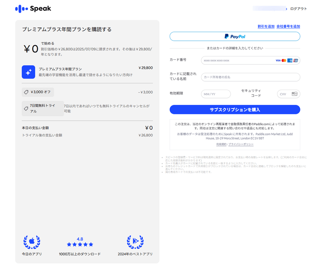The width and height of the screenshot is (322, 265).
Task: Click the 今日のアプリ caption
Action: point(32,254)
